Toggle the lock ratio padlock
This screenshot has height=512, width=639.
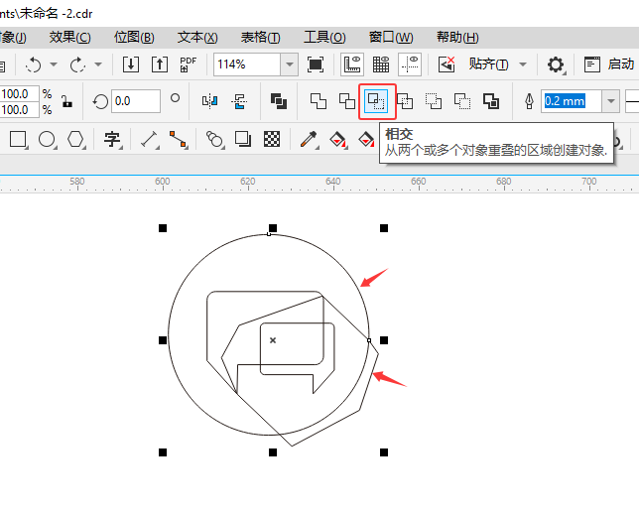[x=66, y=101]
